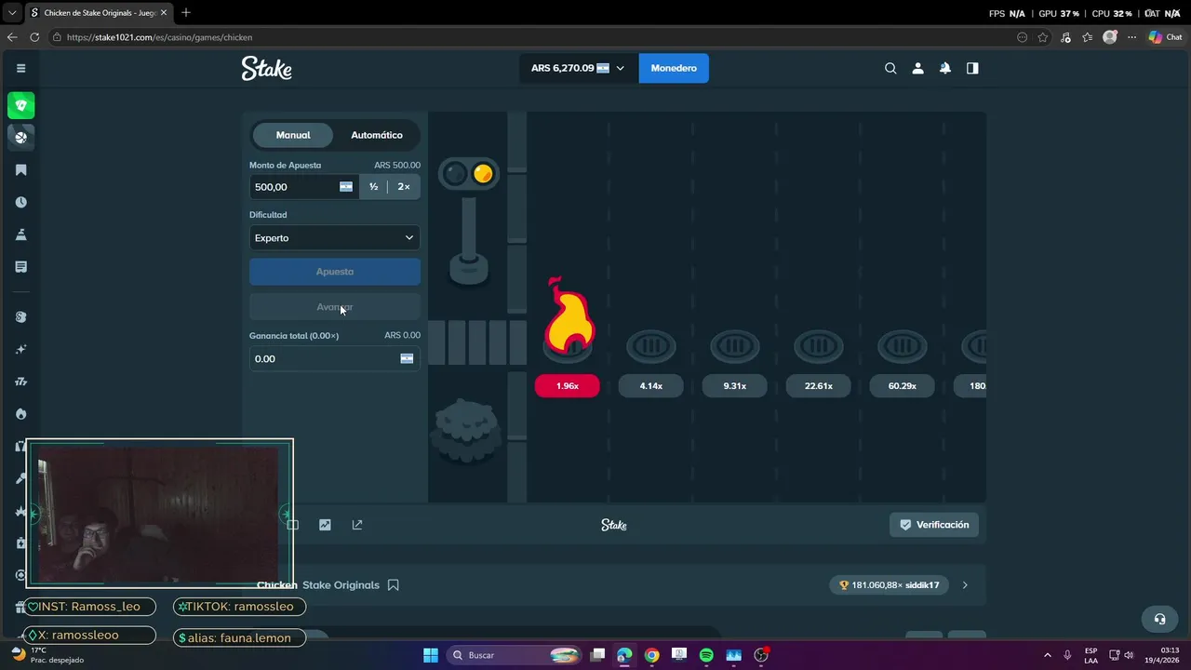The image size is (1191, 670).
Task: Open browser profile avatar
Action: coord(1109,37)
